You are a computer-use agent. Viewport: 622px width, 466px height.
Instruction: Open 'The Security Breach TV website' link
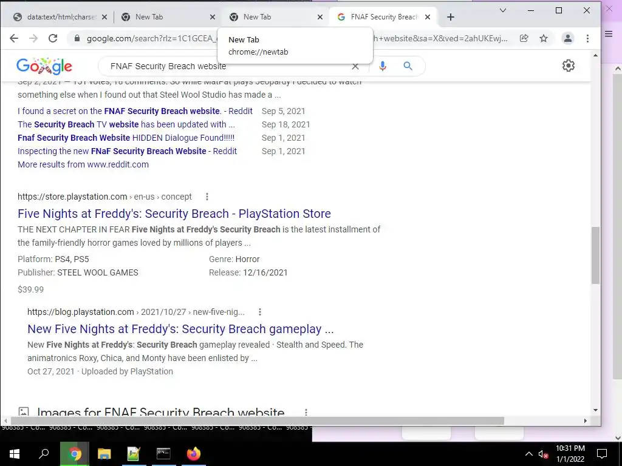click(126, 124)
